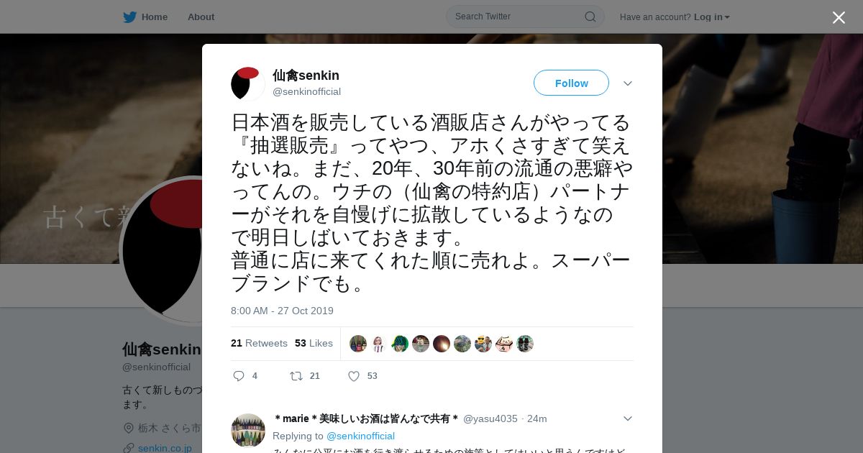View the 53 Likes list
863x453 pixels.
click(314, 344)
